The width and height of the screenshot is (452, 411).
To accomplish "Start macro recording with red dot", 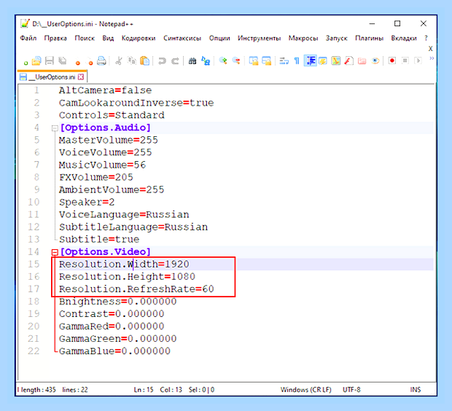I will click(392, 60).
